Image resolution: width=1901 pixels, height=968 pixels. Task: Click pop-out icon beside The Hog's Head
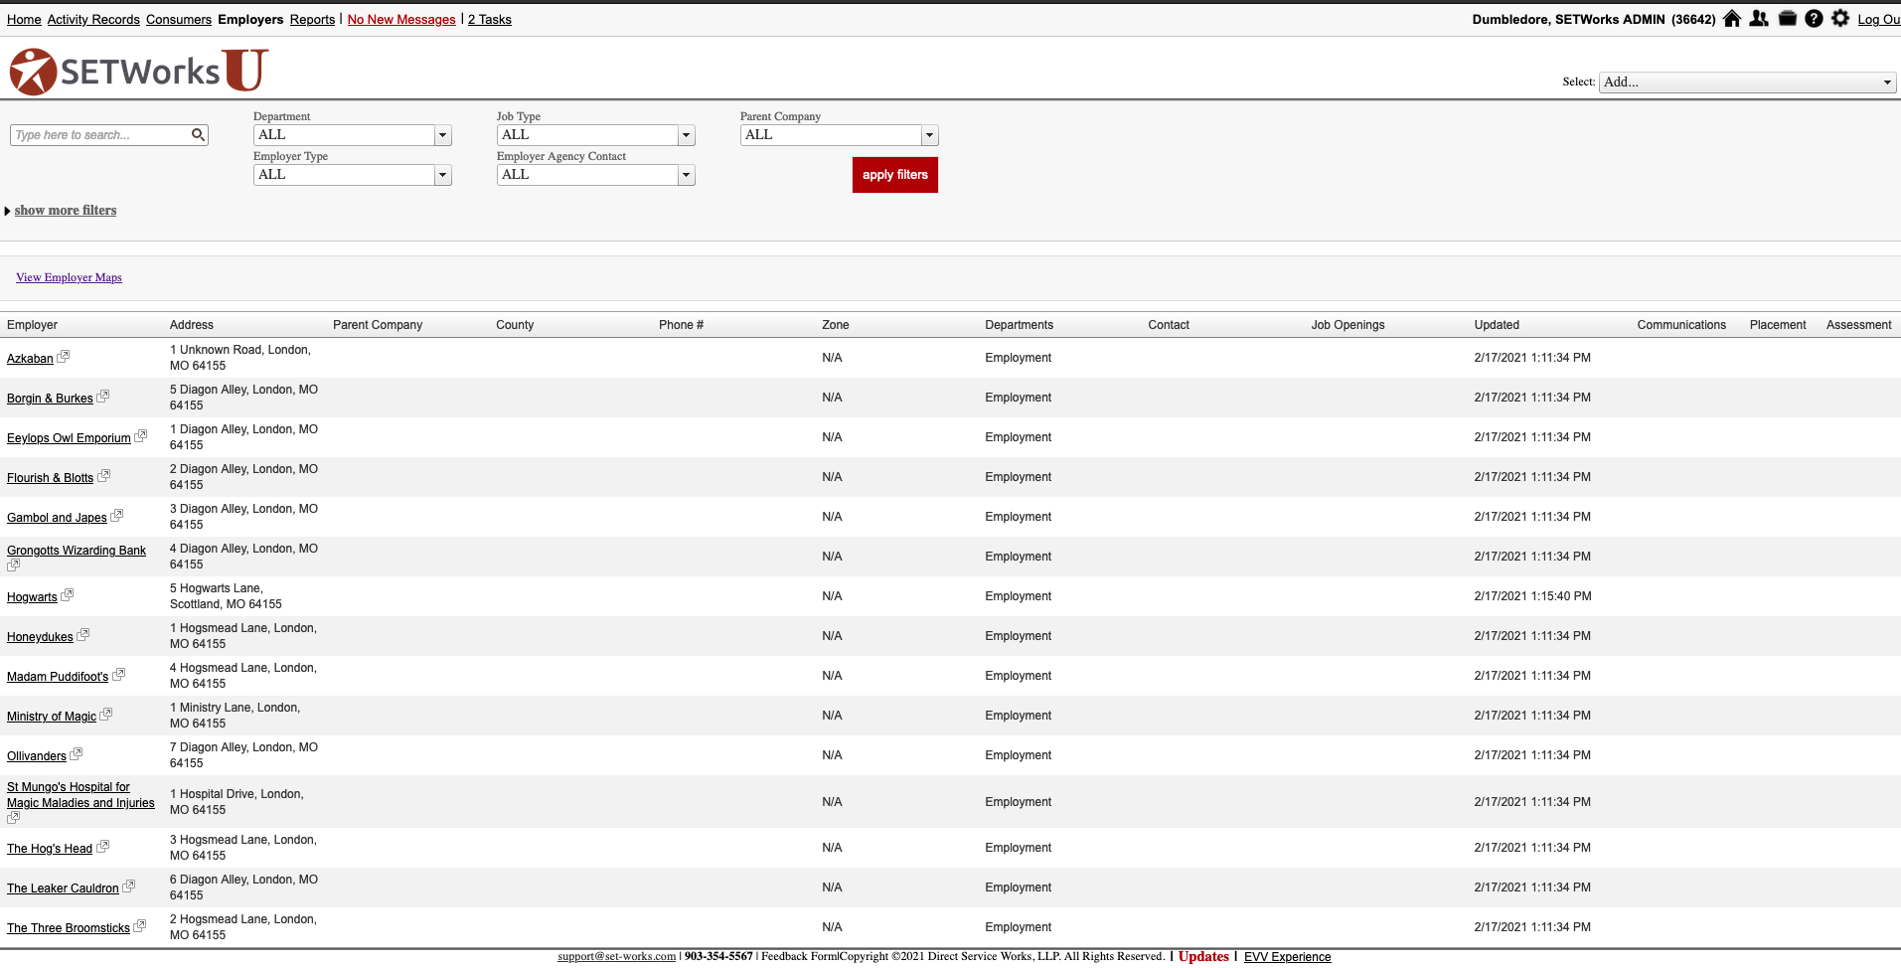[103, 846]
